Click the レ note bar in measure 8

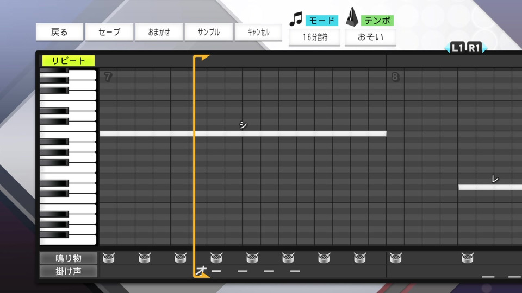[x=490, y=187]
